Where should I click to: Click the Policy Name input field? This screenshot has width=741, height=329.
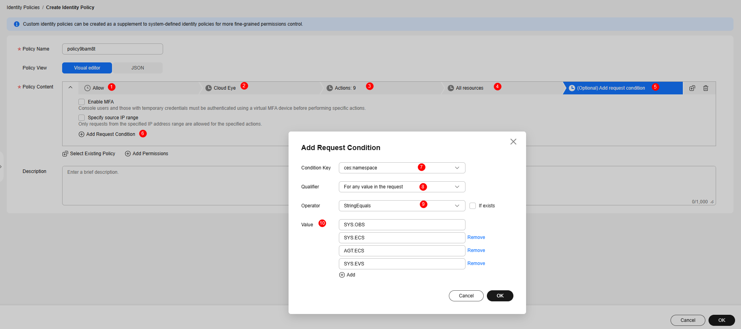coord(112,49)
